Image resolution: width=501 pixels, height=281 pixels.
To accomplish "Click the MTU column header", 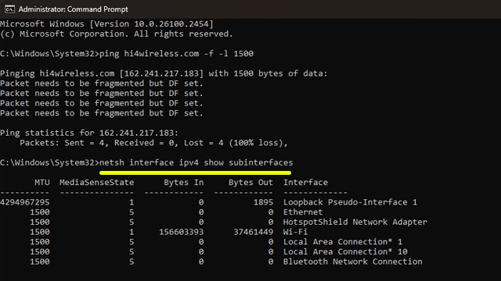I will [x=42, y=183].
